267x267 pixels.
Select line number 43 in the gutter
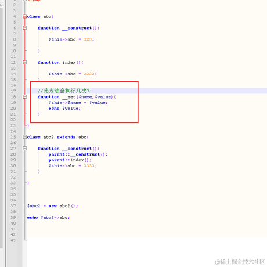tap(13, 240)
